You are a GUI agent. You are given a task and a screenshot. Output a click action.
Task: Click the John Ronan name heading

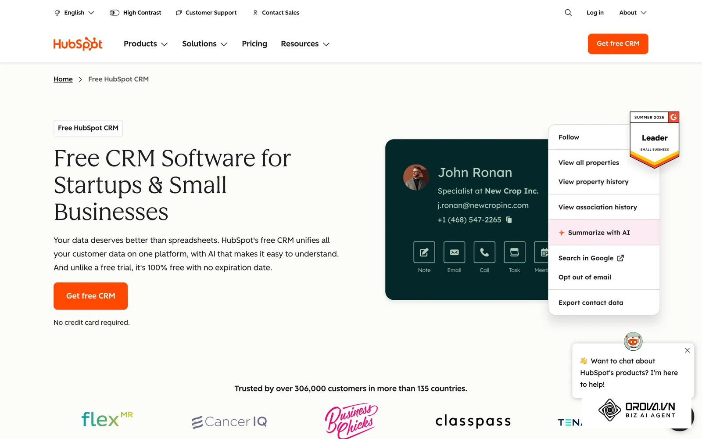click(475, 173)
